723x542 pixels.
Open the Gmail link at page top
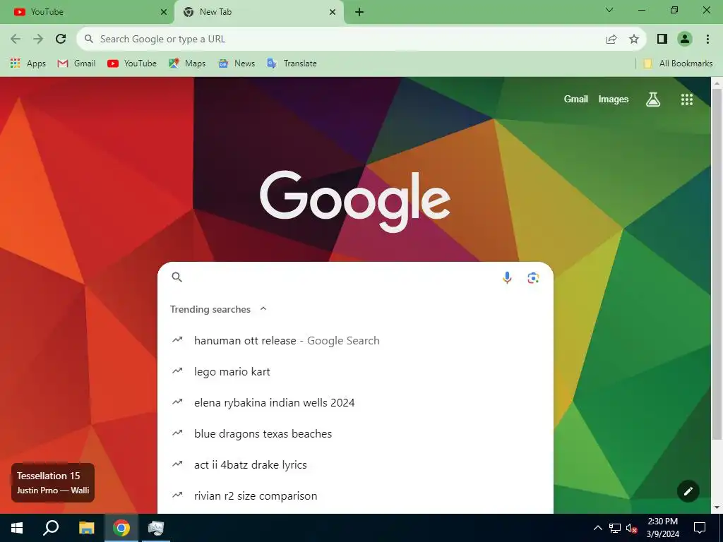click(576, 99)
